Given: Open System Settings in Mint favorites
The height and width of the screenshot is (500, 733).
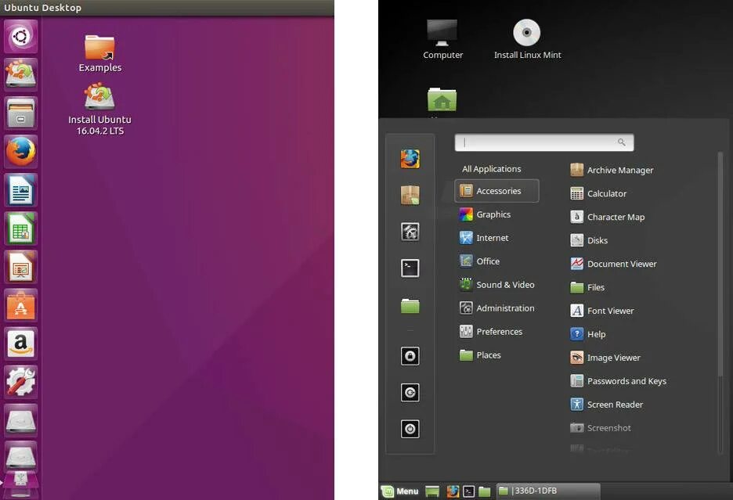Looking at the screenshot, I should point(410,232).
